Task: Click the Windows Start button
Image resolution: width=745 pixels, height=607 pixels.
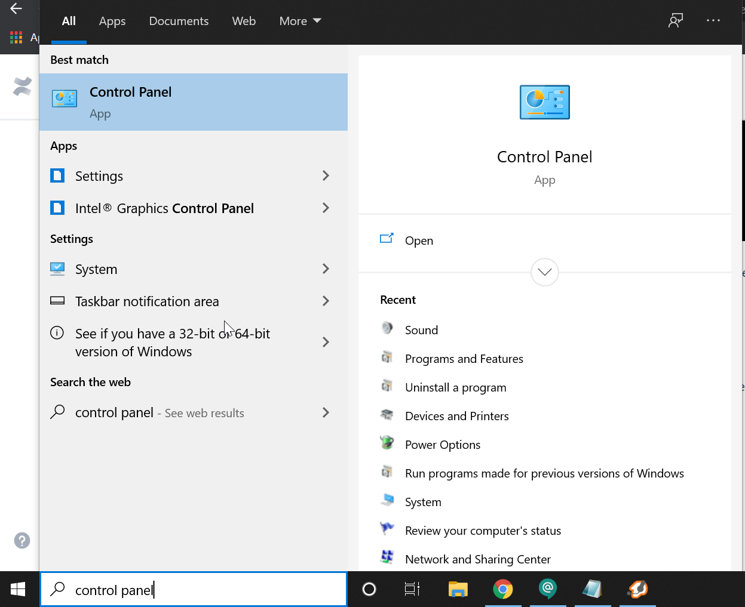Action: click(18, 590)
